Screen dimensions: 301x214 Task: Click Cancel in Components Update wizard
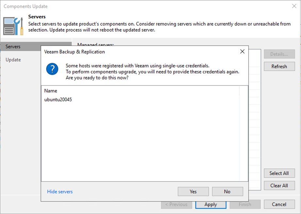279,204
